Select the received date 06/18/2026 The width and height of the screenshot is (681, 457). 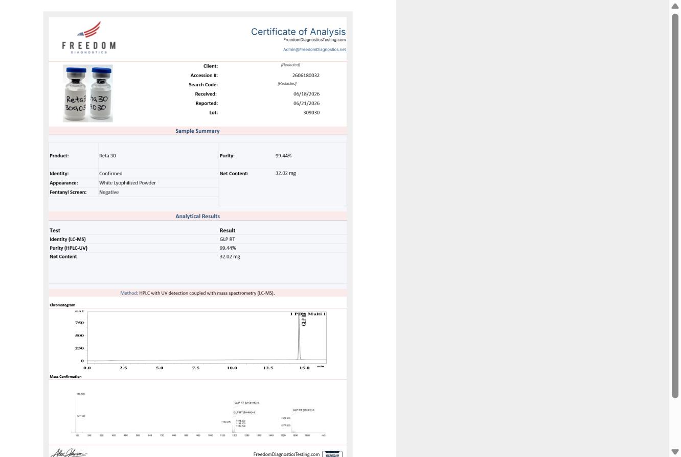(x=306, y=94)
